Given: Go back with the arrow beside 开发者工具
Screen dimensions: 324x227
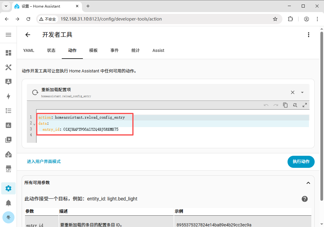Looking at the screenshot, I should point(28,34).
